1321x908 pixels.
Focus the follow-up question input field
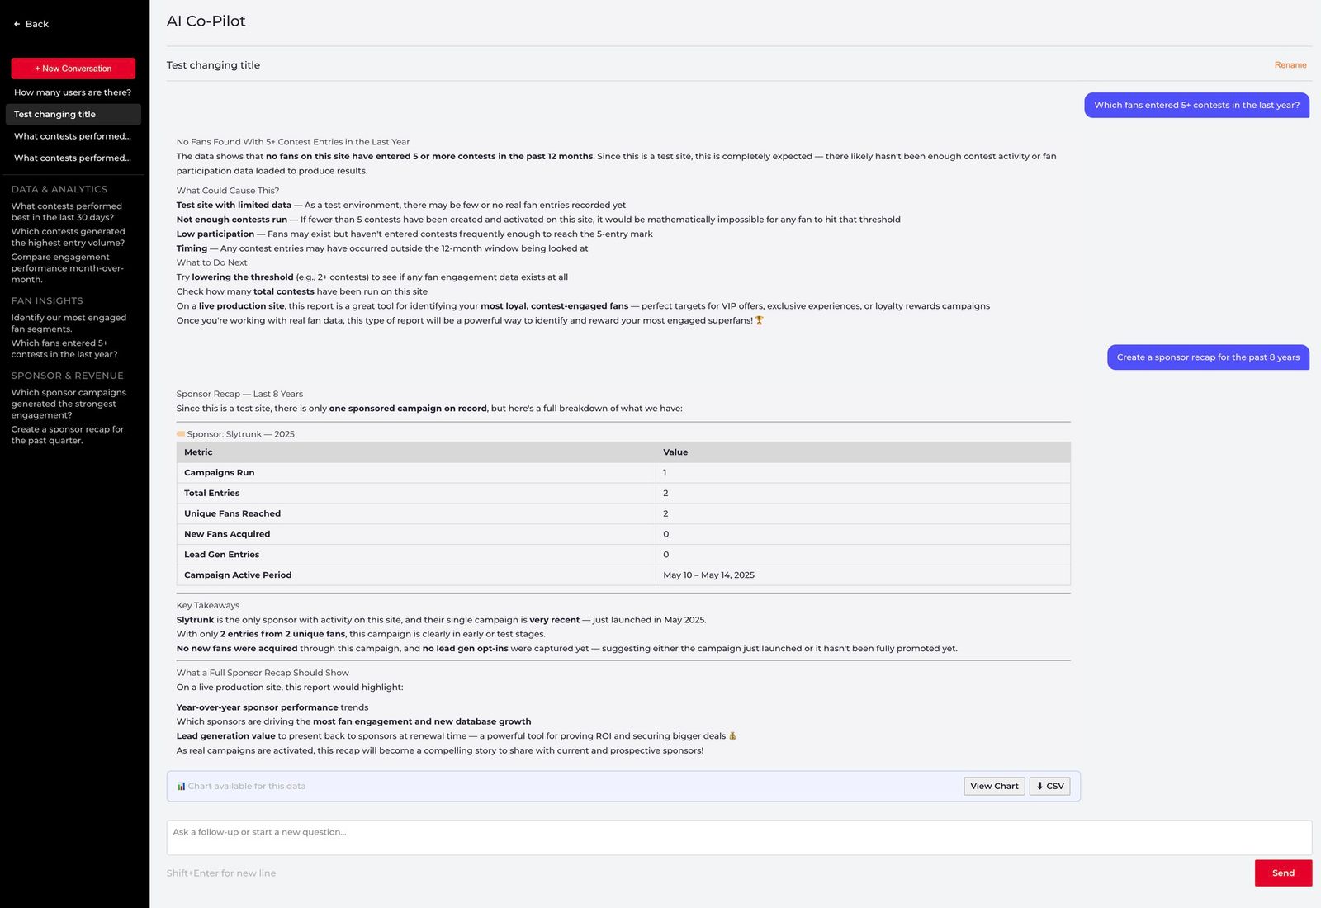point(739,838)
